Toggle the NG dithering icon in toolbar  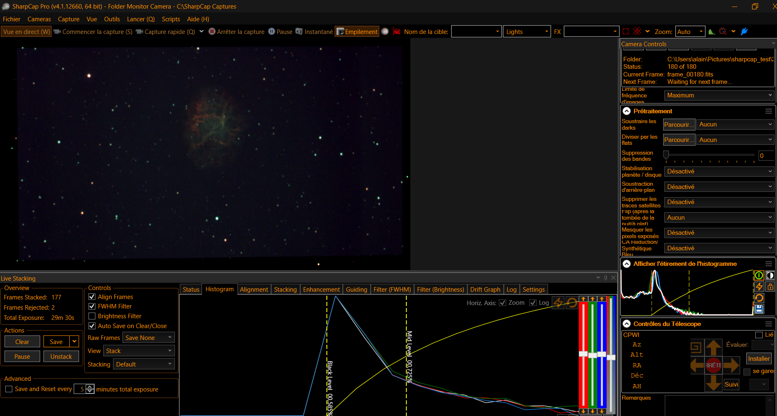pos(396,31)
